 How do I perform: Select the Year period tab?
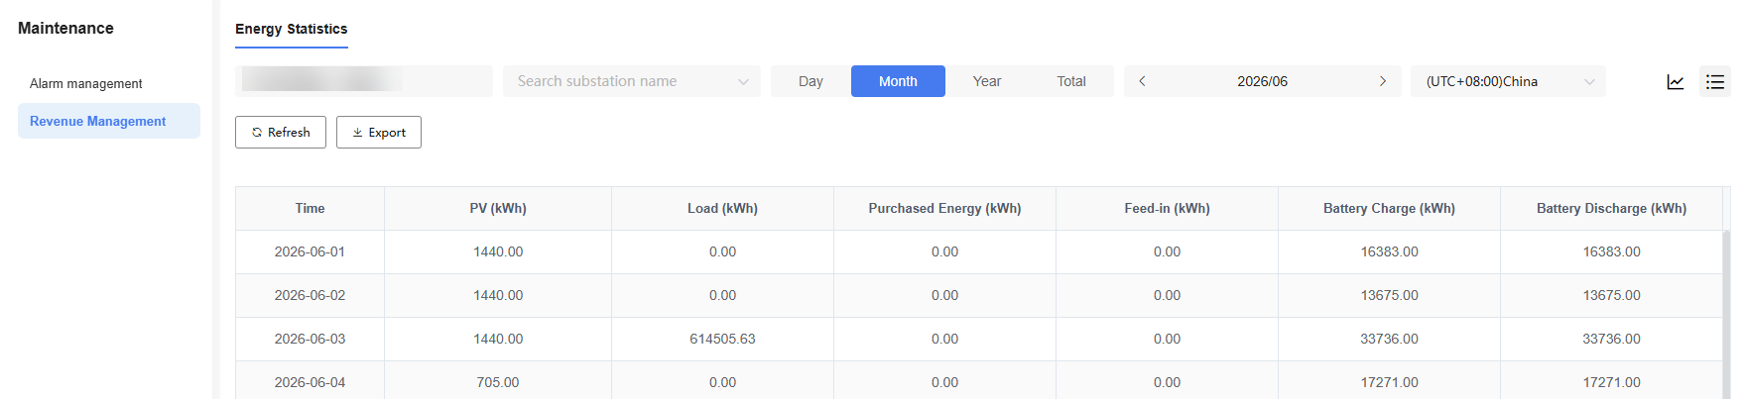pyautogui.click(x=987, y=81)
